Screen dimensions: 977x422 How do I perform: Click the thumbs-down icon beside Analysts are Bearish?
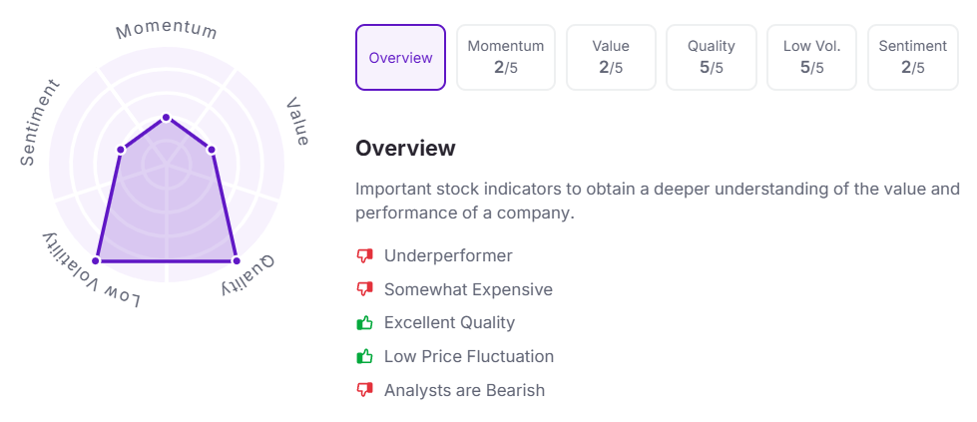(x=364, y=390)
